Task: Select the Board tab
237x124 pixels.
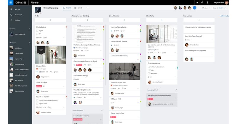Action: click(x=67, y=8)
